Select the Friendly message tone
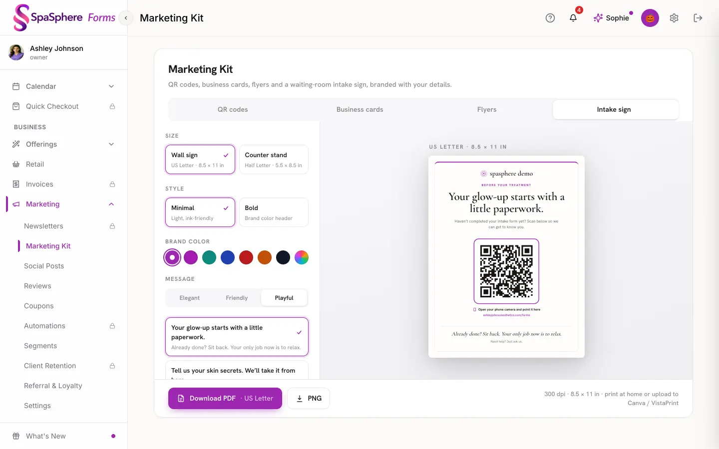The width and height of the screenshot is (719, 449). (x=237, y=298)
